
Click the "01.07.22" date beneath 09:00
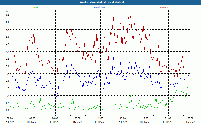77,122
